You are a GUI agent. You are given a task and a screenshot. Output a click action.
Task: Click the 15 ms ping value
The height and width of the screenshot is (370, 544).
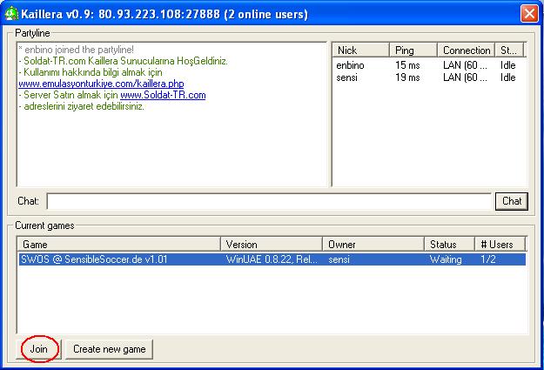407,65
